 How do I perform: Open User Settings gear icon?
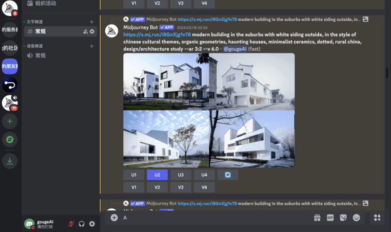(92, 223)
